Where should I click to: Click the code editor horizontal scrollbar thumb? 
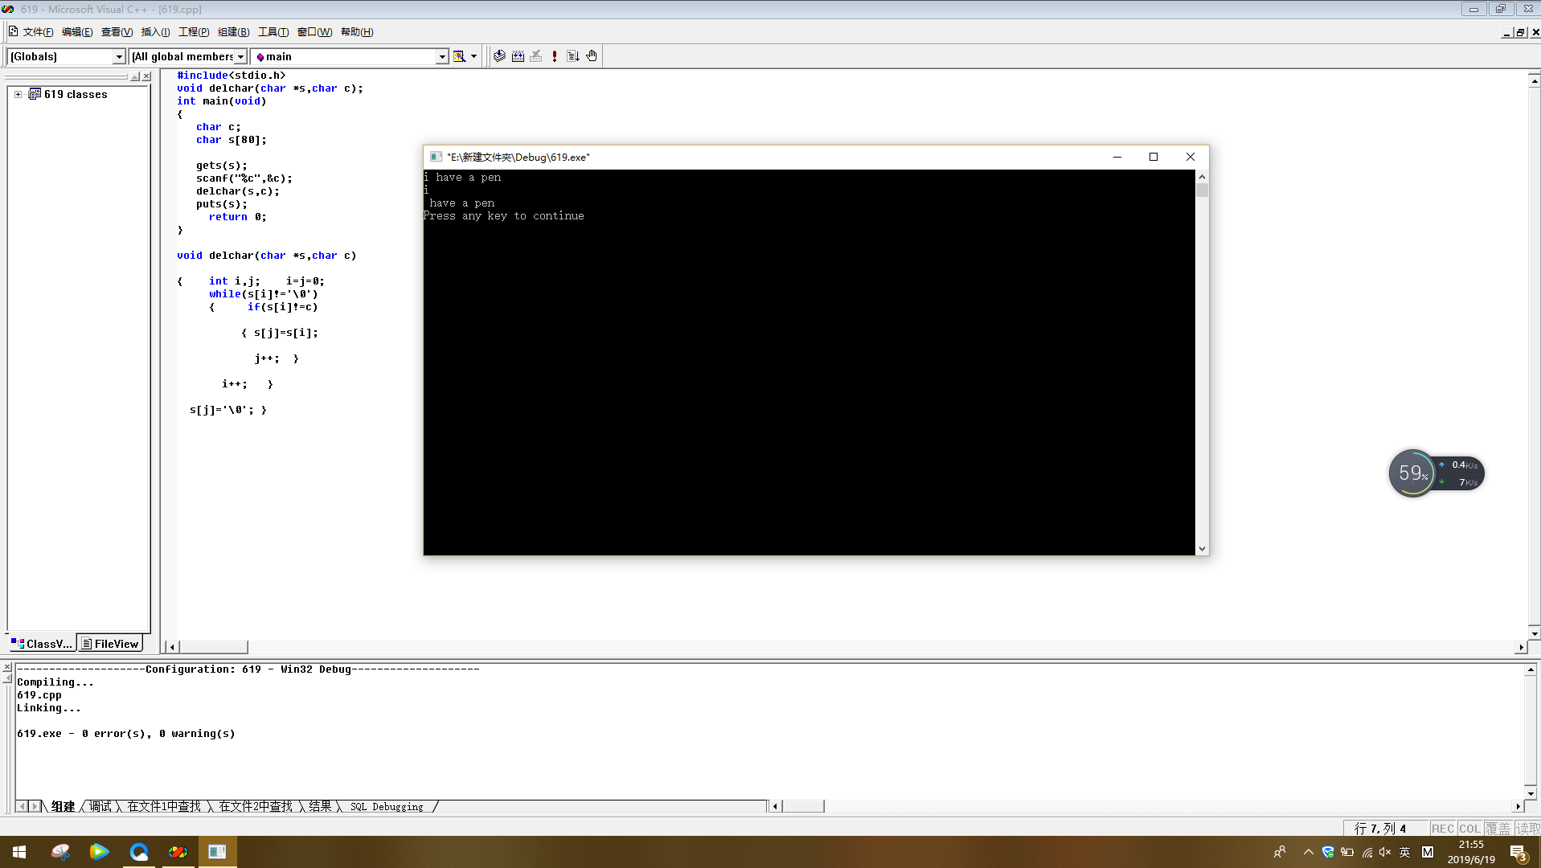click(213, 647)
